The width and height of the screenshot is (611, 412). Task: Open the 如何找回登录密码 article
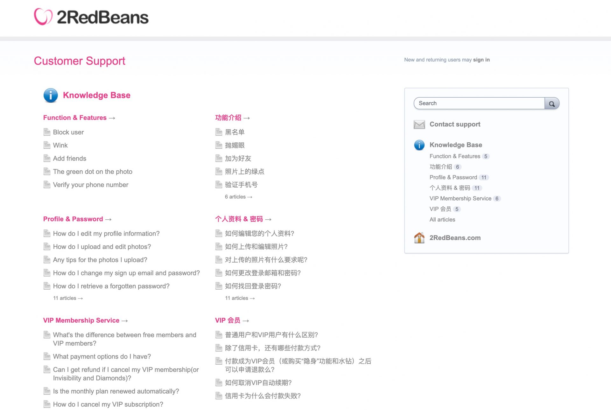(252, 286)
